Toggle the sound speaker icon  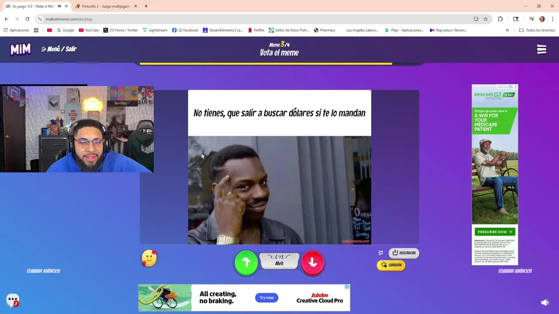click(545, 303)
